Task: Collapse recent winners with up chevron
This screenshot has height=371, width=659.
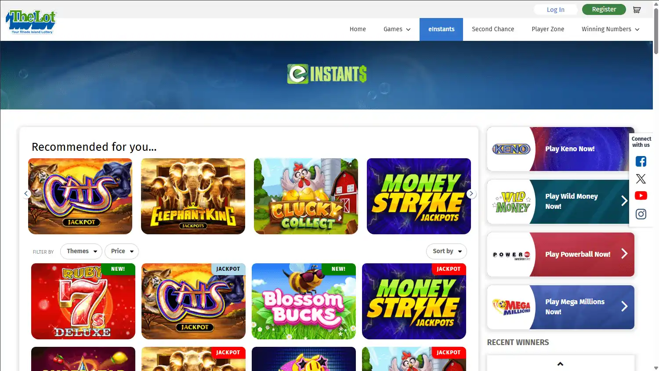Action: [x=560, y=364]
